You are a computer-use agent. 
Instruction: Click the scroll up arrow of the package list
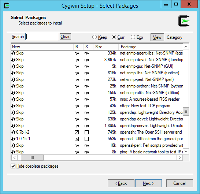click(186, 47)
